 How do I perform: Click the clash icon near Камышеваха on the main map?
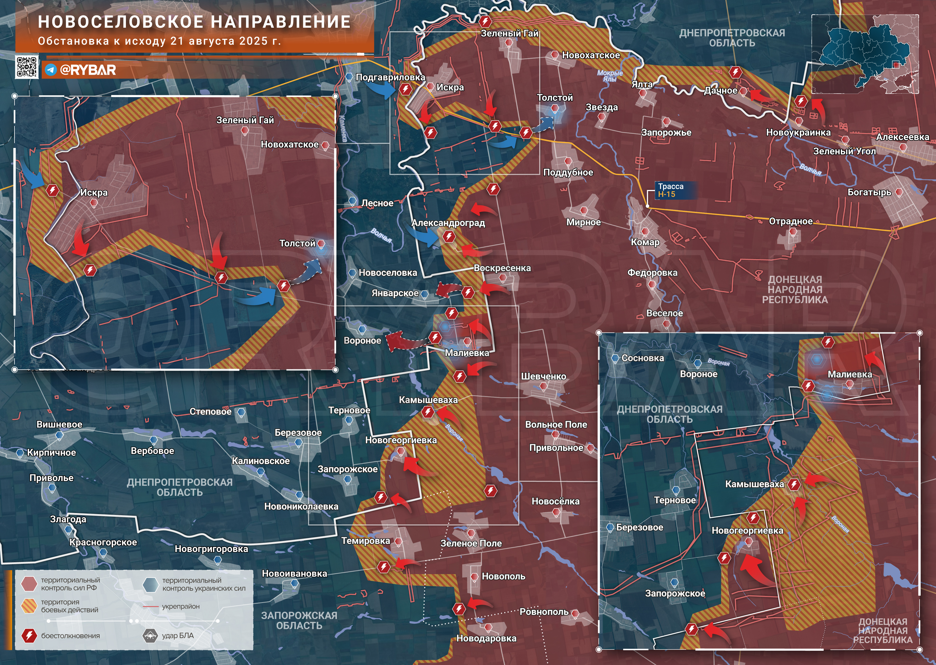[x=428, y=412]
